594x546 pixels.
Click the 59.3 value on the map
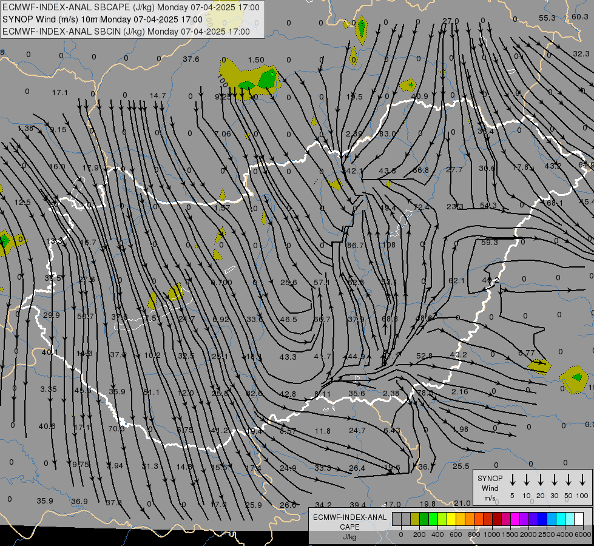coord(490,243)
